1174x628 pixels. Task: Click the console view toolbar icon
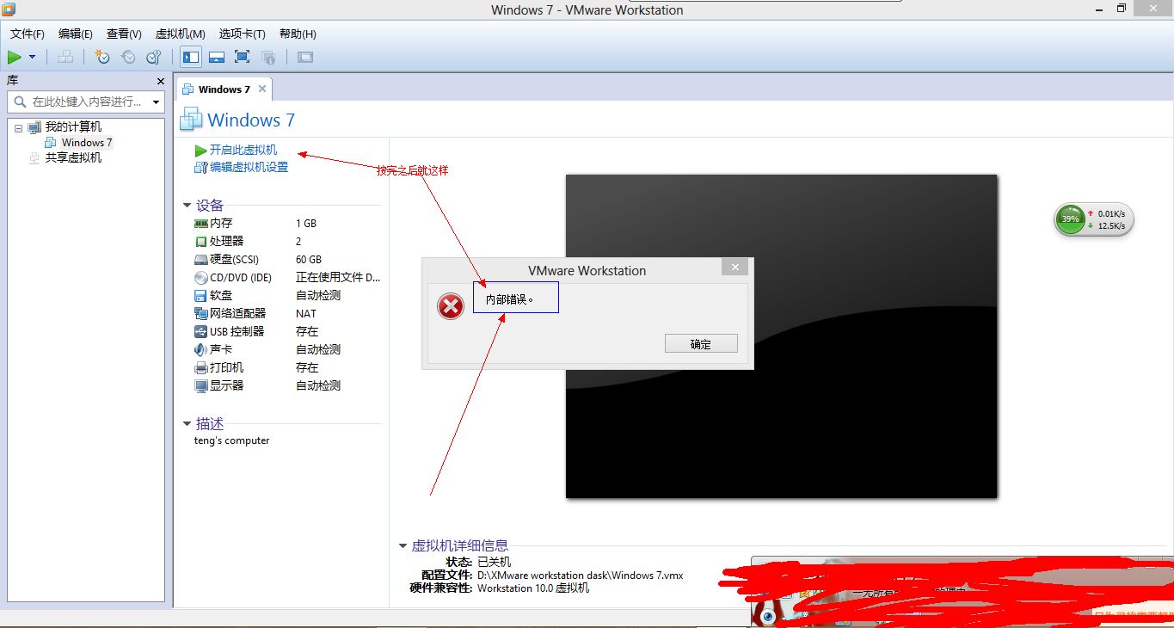click(x=305, y=57)
